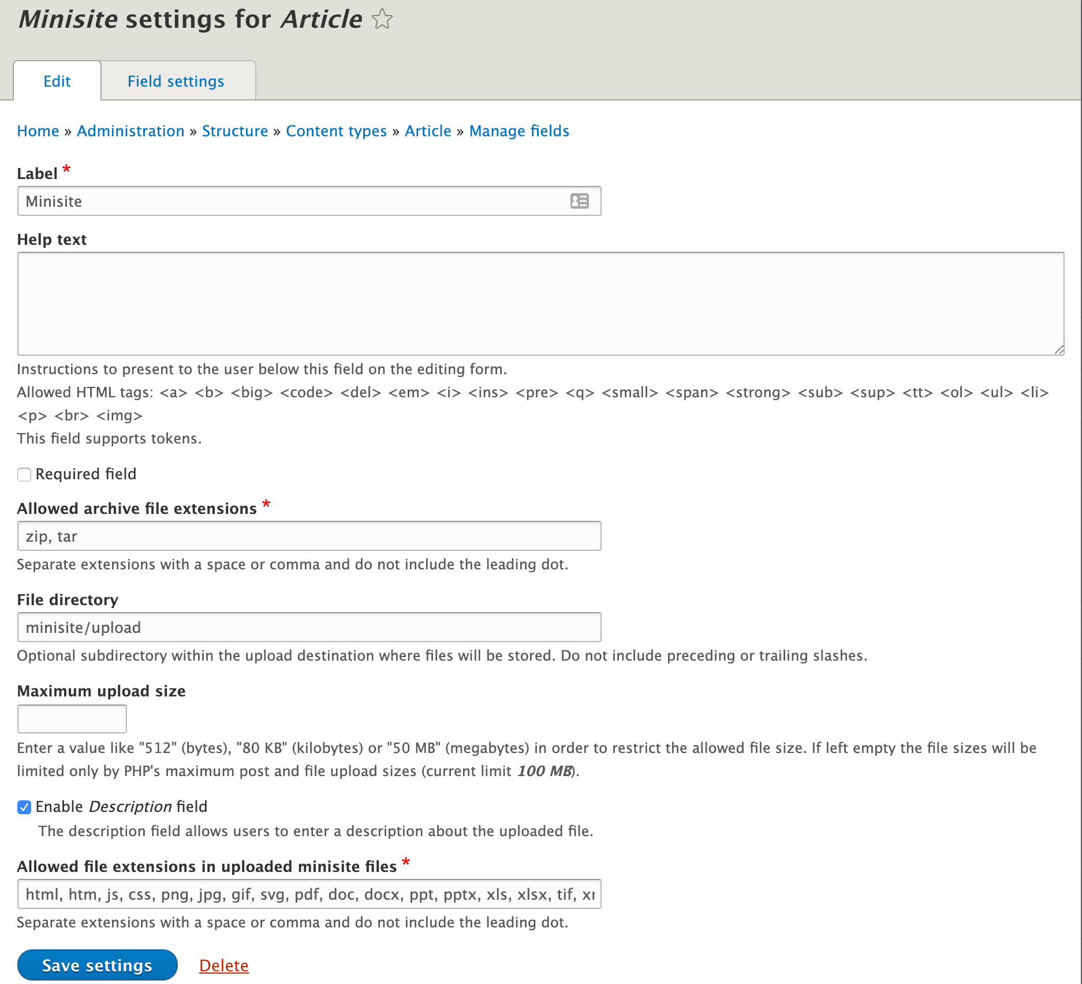The height and width of the screenshot is (984, 1082).
Task: Click the Help text resize handle
Action: (1059, 350)
